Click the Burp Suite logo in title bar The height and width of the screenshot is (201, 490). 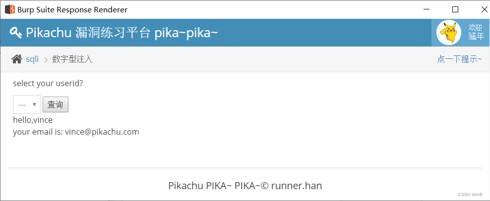tap(9, 9)
